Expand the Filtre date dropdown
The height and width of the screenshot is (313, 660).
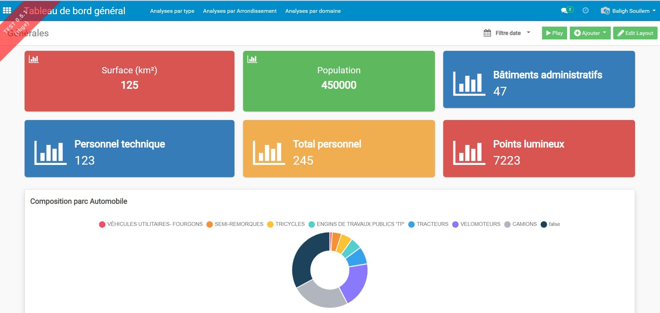coord(529,33)
